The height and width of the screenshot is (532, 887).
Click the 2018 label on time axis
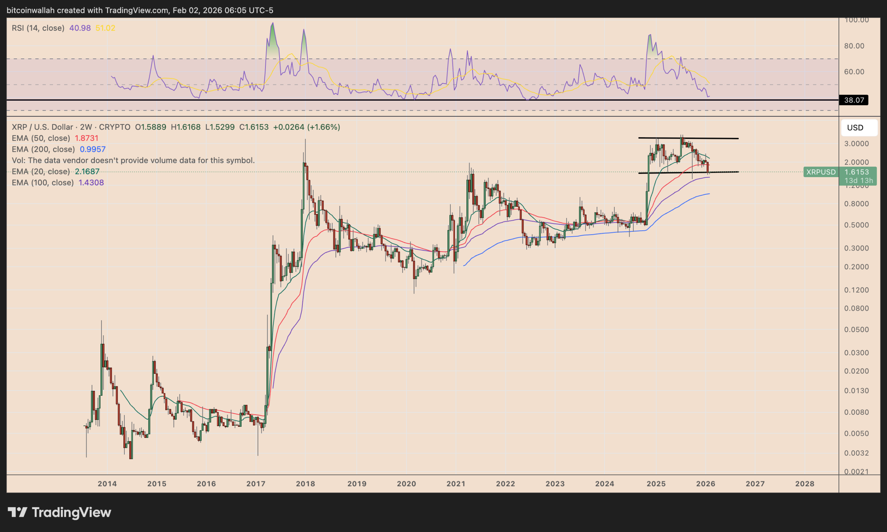(305, 484)
